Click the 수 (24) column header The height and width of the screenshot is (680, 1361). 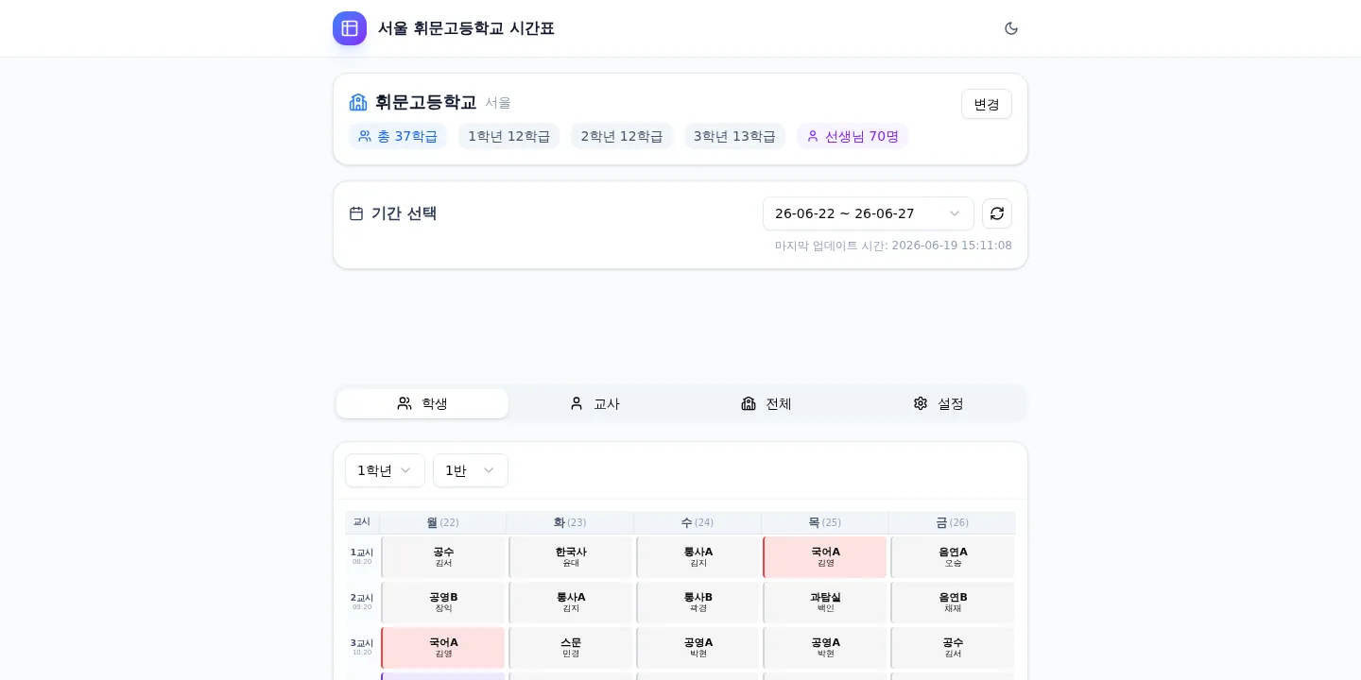(x=698, y=522)
